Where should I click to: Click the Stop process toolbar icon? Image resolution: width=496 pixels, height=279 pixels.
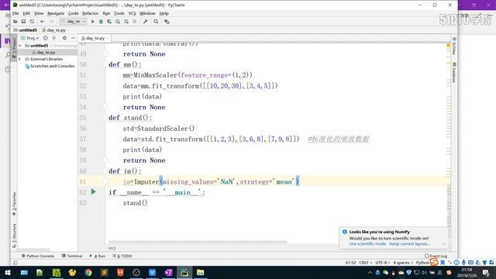pyautogui.click(x=134, y=22)
